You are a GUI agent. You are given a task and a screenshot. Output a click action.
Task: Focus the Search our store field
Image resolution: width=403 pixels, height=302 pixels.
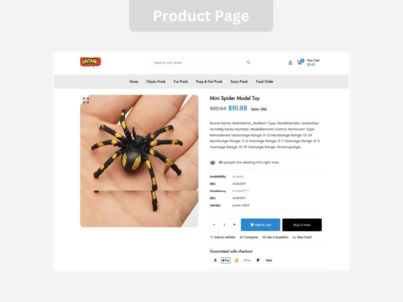[x=201, y=63]
